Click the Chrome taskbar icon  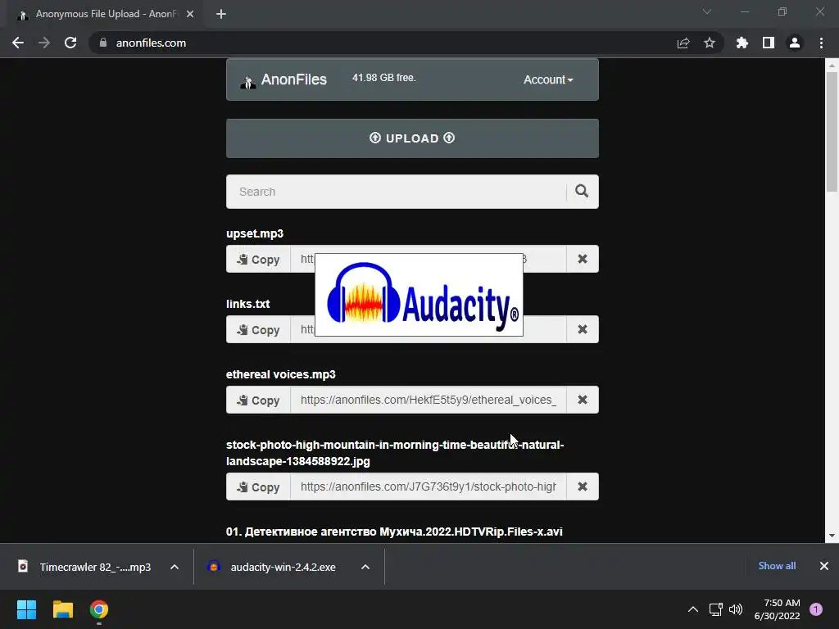pos(99,609)
